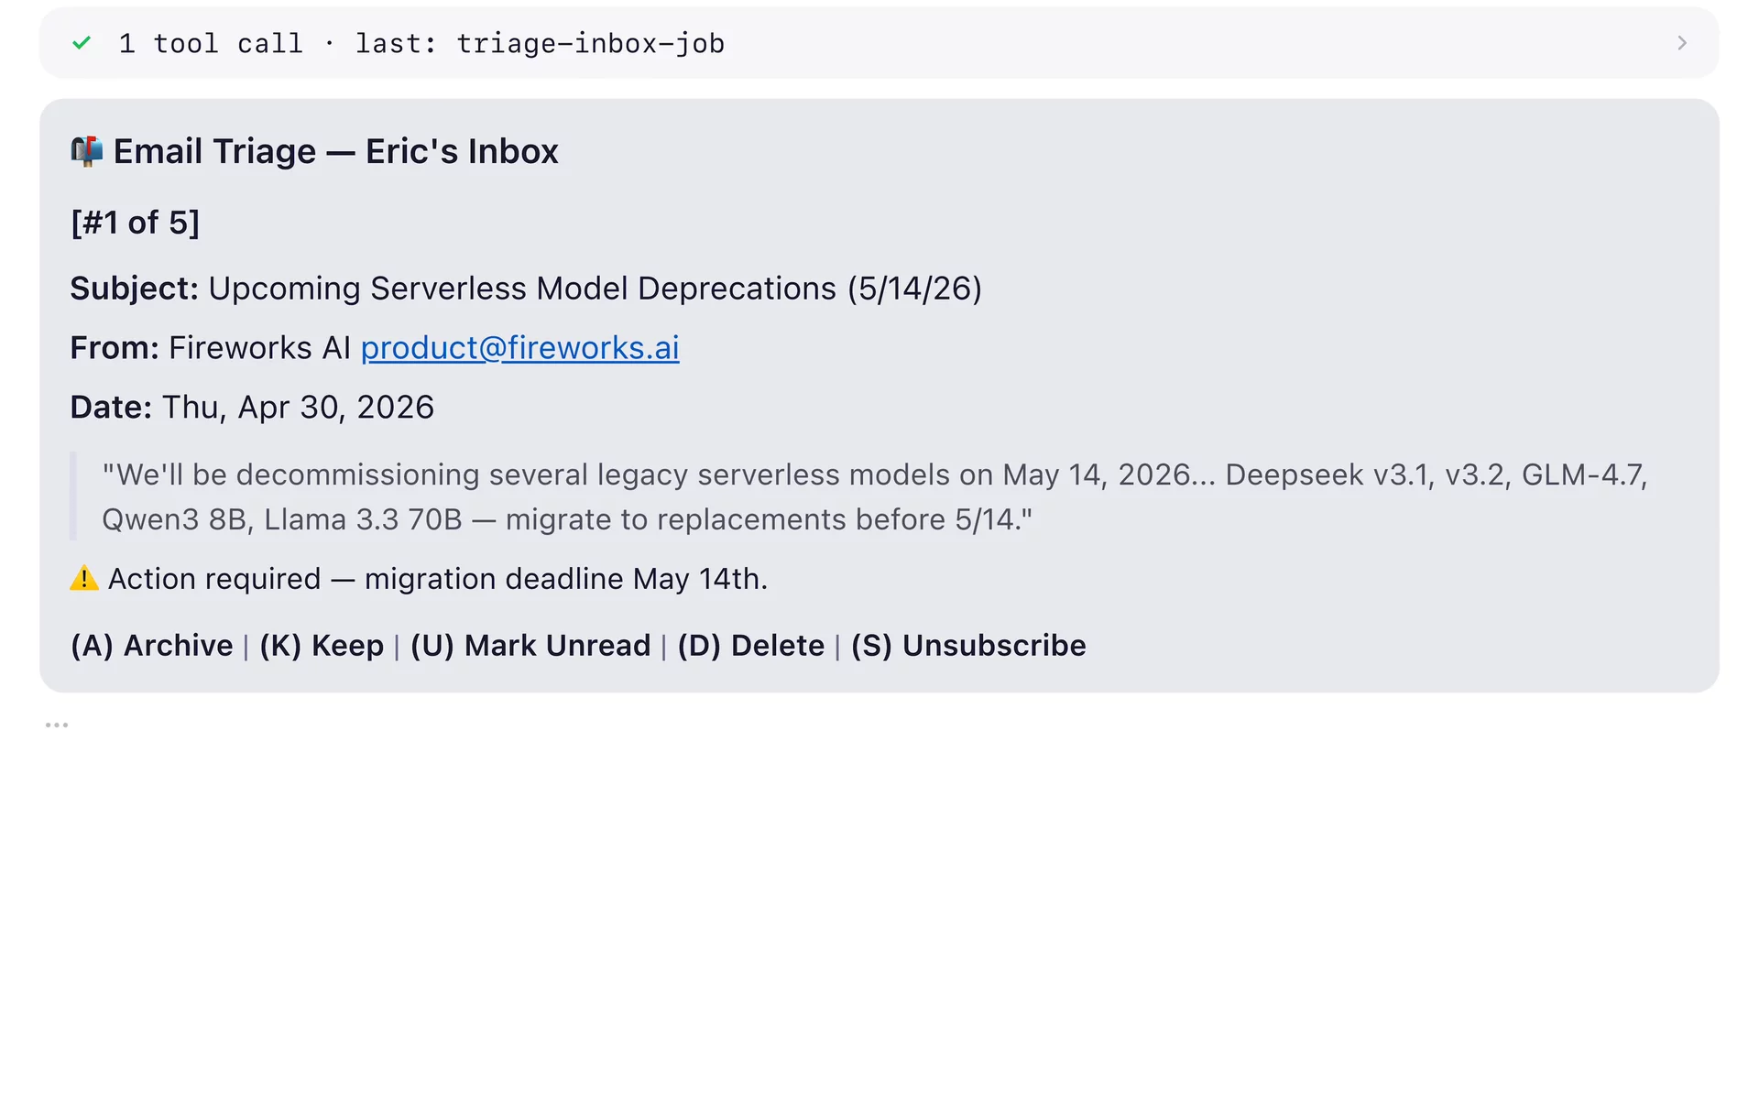
Task: Expand the tool call details chevron
Action: pyautogui.click(x=1681, y=43)
